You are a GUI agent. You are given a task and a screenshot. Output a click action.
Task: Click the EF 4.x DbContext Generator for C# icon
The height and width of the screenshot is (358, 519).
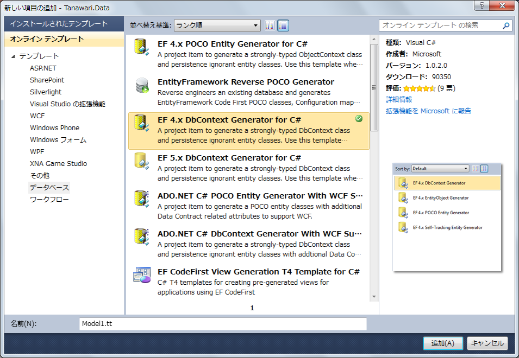[x=142, y=123]
